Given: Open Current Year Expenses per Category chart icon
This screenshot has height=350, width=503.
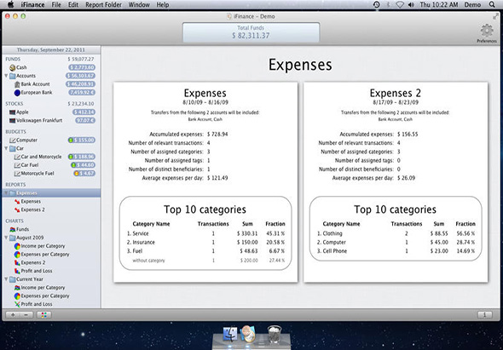Looking at the screenshot, I should click(x=17, y=296).
